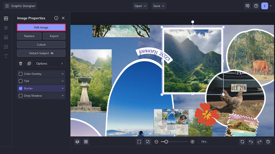Viewport: 275px width, 154px height.
Task: Expand the Drop Shadow chevron
Action: point(63,96)
